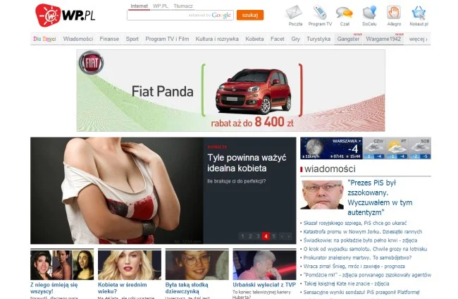Click the PT forecast tile
The width and height of the screenshot is (458, 299).
[397, 148]
